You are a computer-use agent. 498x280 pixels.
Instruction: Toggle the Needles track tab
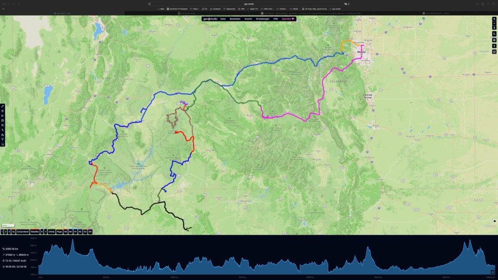pos(35,232)
